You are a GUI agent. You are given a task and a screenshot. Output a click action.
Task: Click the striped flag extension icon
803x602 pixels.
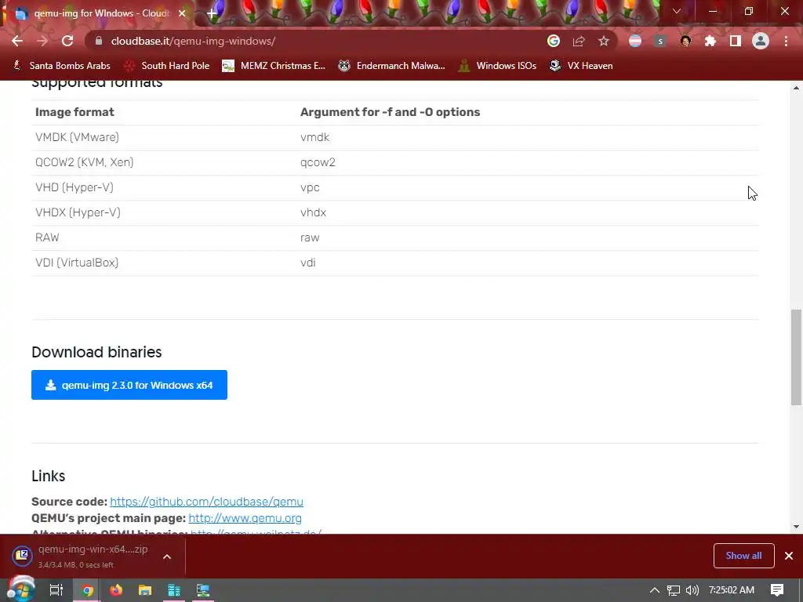tap(635, 41)
